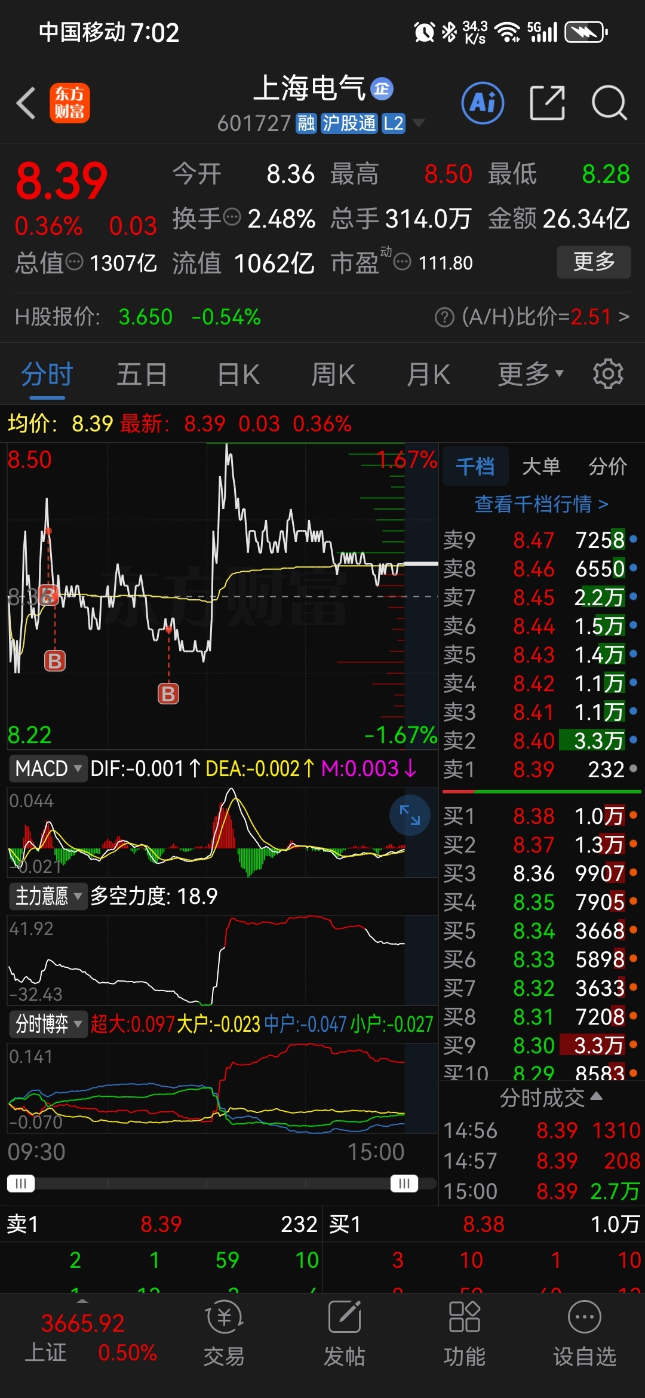Open the 分时博弈 indicator dropdown
Screen dimensions: 645x1398
point(48,1024)
